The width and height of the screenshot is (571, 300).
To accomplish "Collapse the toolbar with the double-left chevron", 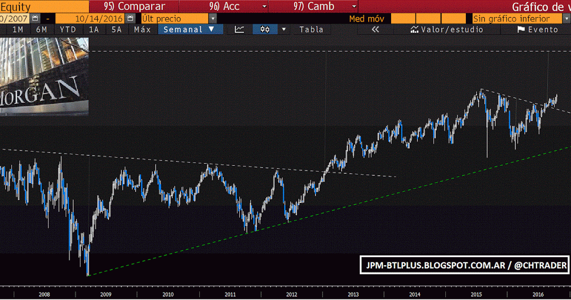I will pyautogui.click(x=375, y=29).
